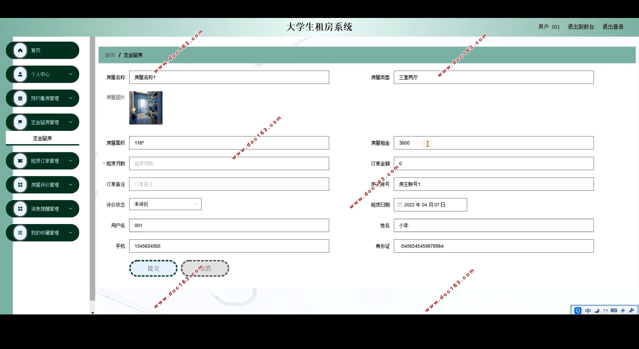Open the 消息提醒管理 menu label
This screenshot has width=639, height=349.
(x=45, y=209)
